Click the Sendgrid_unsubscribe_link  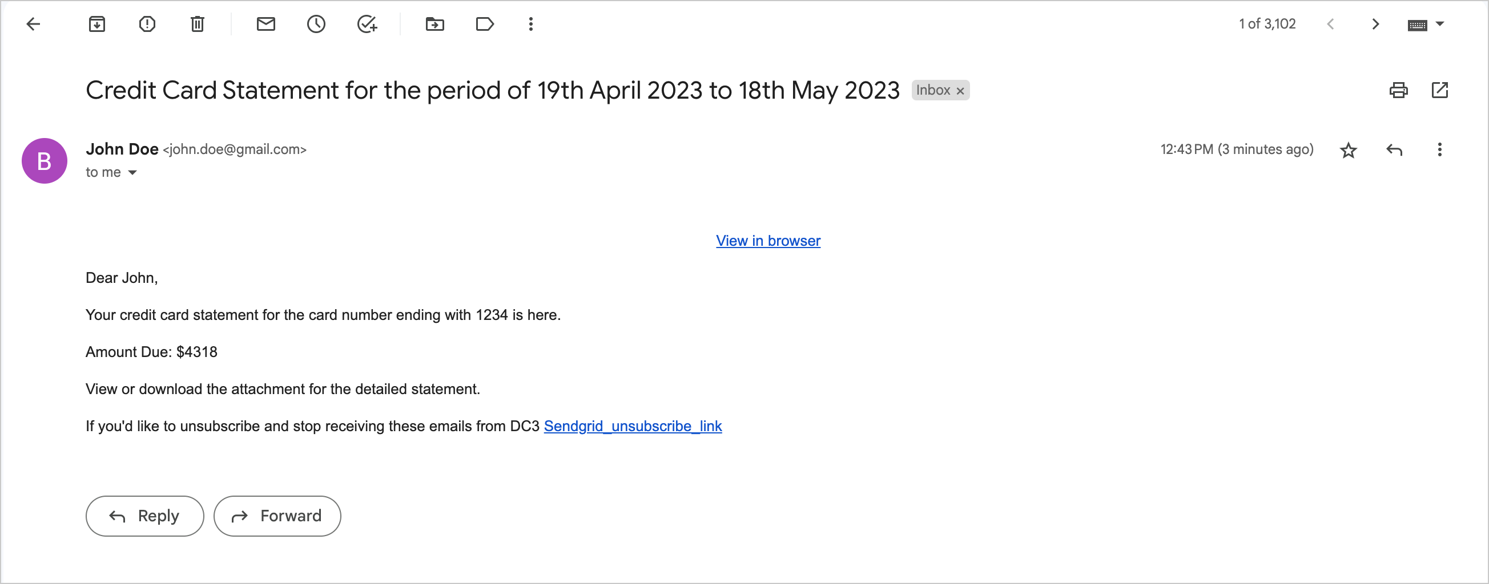pos(633,426)
